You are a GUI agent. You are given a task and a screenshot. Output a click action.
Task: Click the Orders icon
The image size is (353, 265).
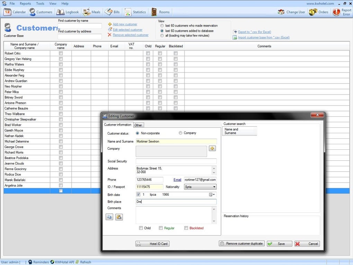[x=313, y=12]
